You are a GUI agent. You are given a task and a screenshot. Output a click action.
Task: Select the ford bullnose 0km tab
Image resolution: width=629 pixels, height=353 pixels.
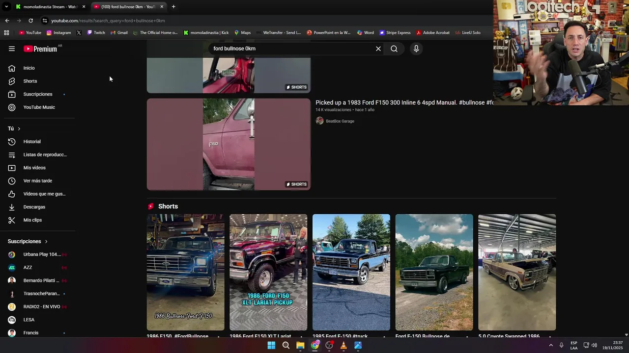[128, 7]
